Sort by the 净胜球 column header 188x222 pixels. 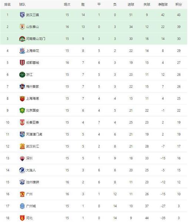click(163, 4)
